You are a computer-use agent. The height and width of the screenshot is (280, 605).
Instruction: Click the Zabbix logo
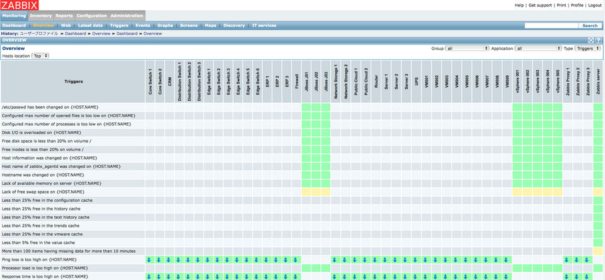point(20,5)
